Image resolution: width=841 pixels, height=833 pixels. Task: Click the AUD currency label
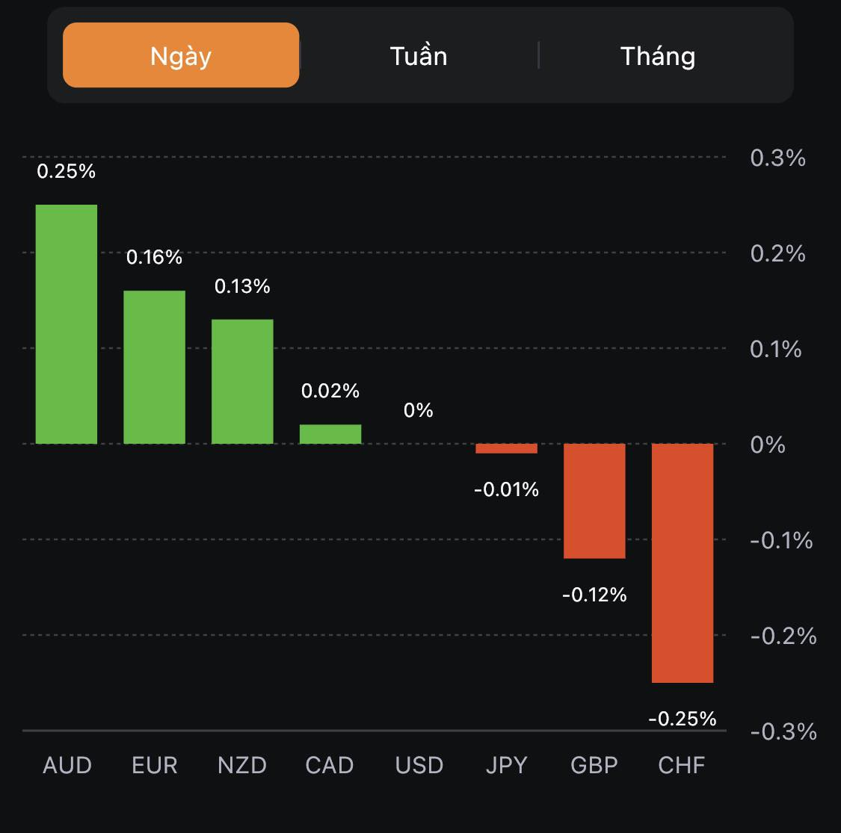(x=67, y=766)
